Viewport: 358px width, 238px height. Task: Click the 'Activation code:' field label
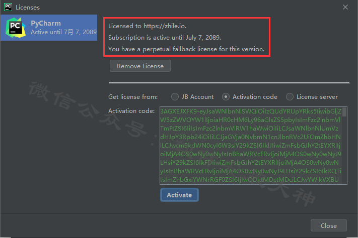click(x=131, y=111)
